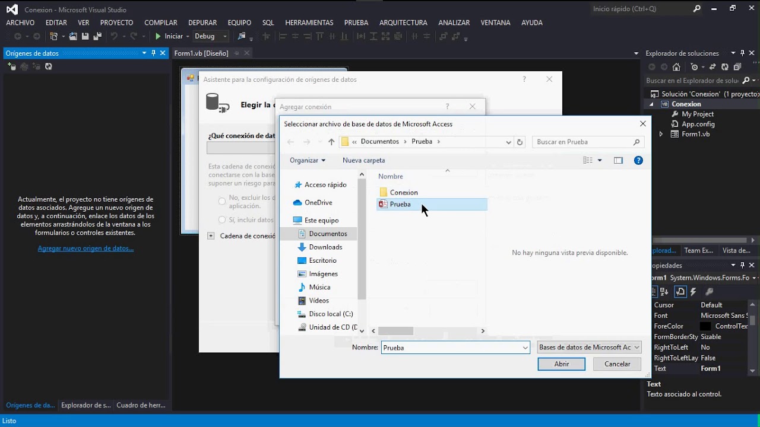The height and width of the screenshot is (427, 760).
Task: Click the horizontal scrollbar under file list
Action: pos(395,331)
